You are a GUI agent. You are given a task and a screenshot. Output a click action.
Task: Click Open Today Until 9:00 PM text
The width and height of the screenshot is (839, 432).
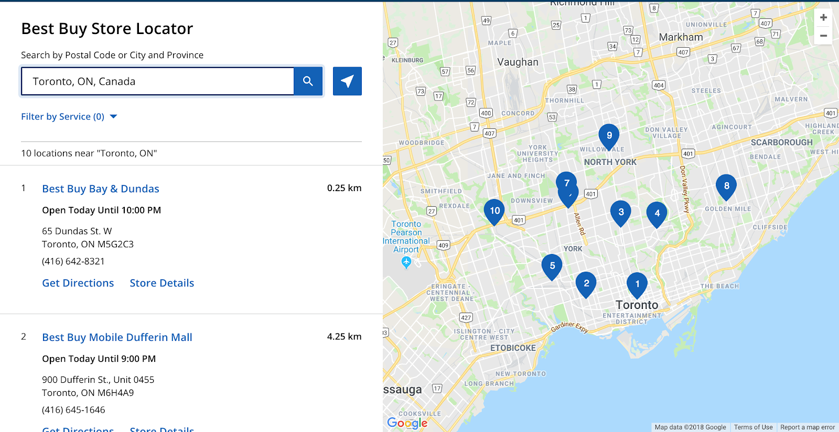[x=99, y=359]
